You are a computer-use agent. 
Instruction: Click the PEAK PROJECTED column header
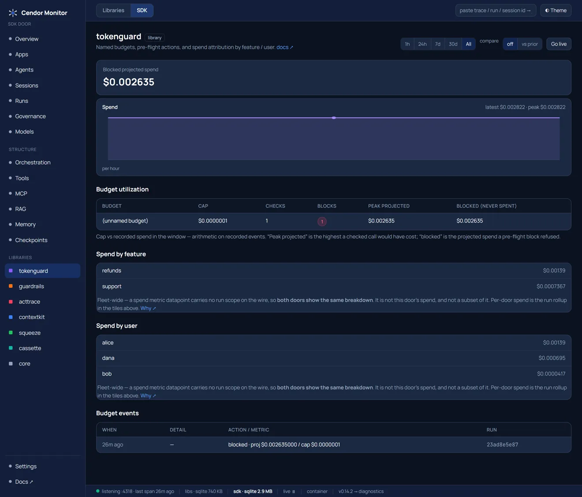(389, 206)
